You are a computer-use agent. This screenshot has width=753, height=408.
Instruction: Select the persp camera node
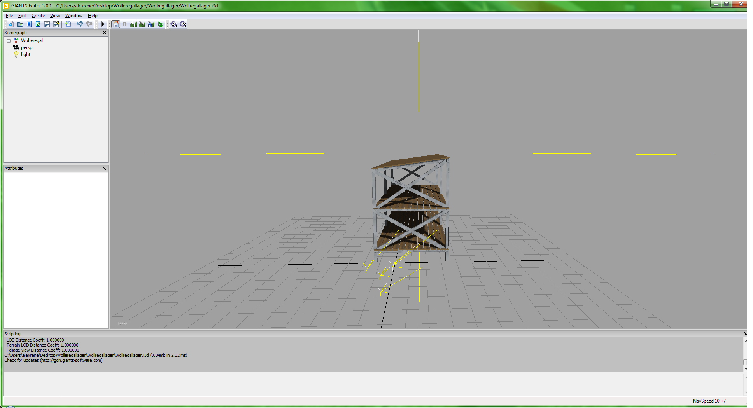(26, 47)
